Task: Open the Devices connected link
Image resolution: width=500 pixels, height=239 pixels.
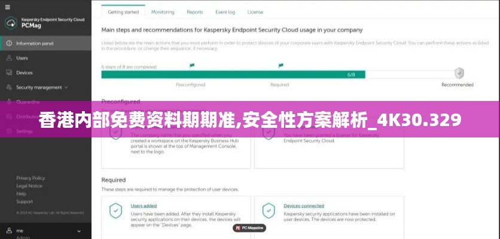Action: (x=304, y=206)
